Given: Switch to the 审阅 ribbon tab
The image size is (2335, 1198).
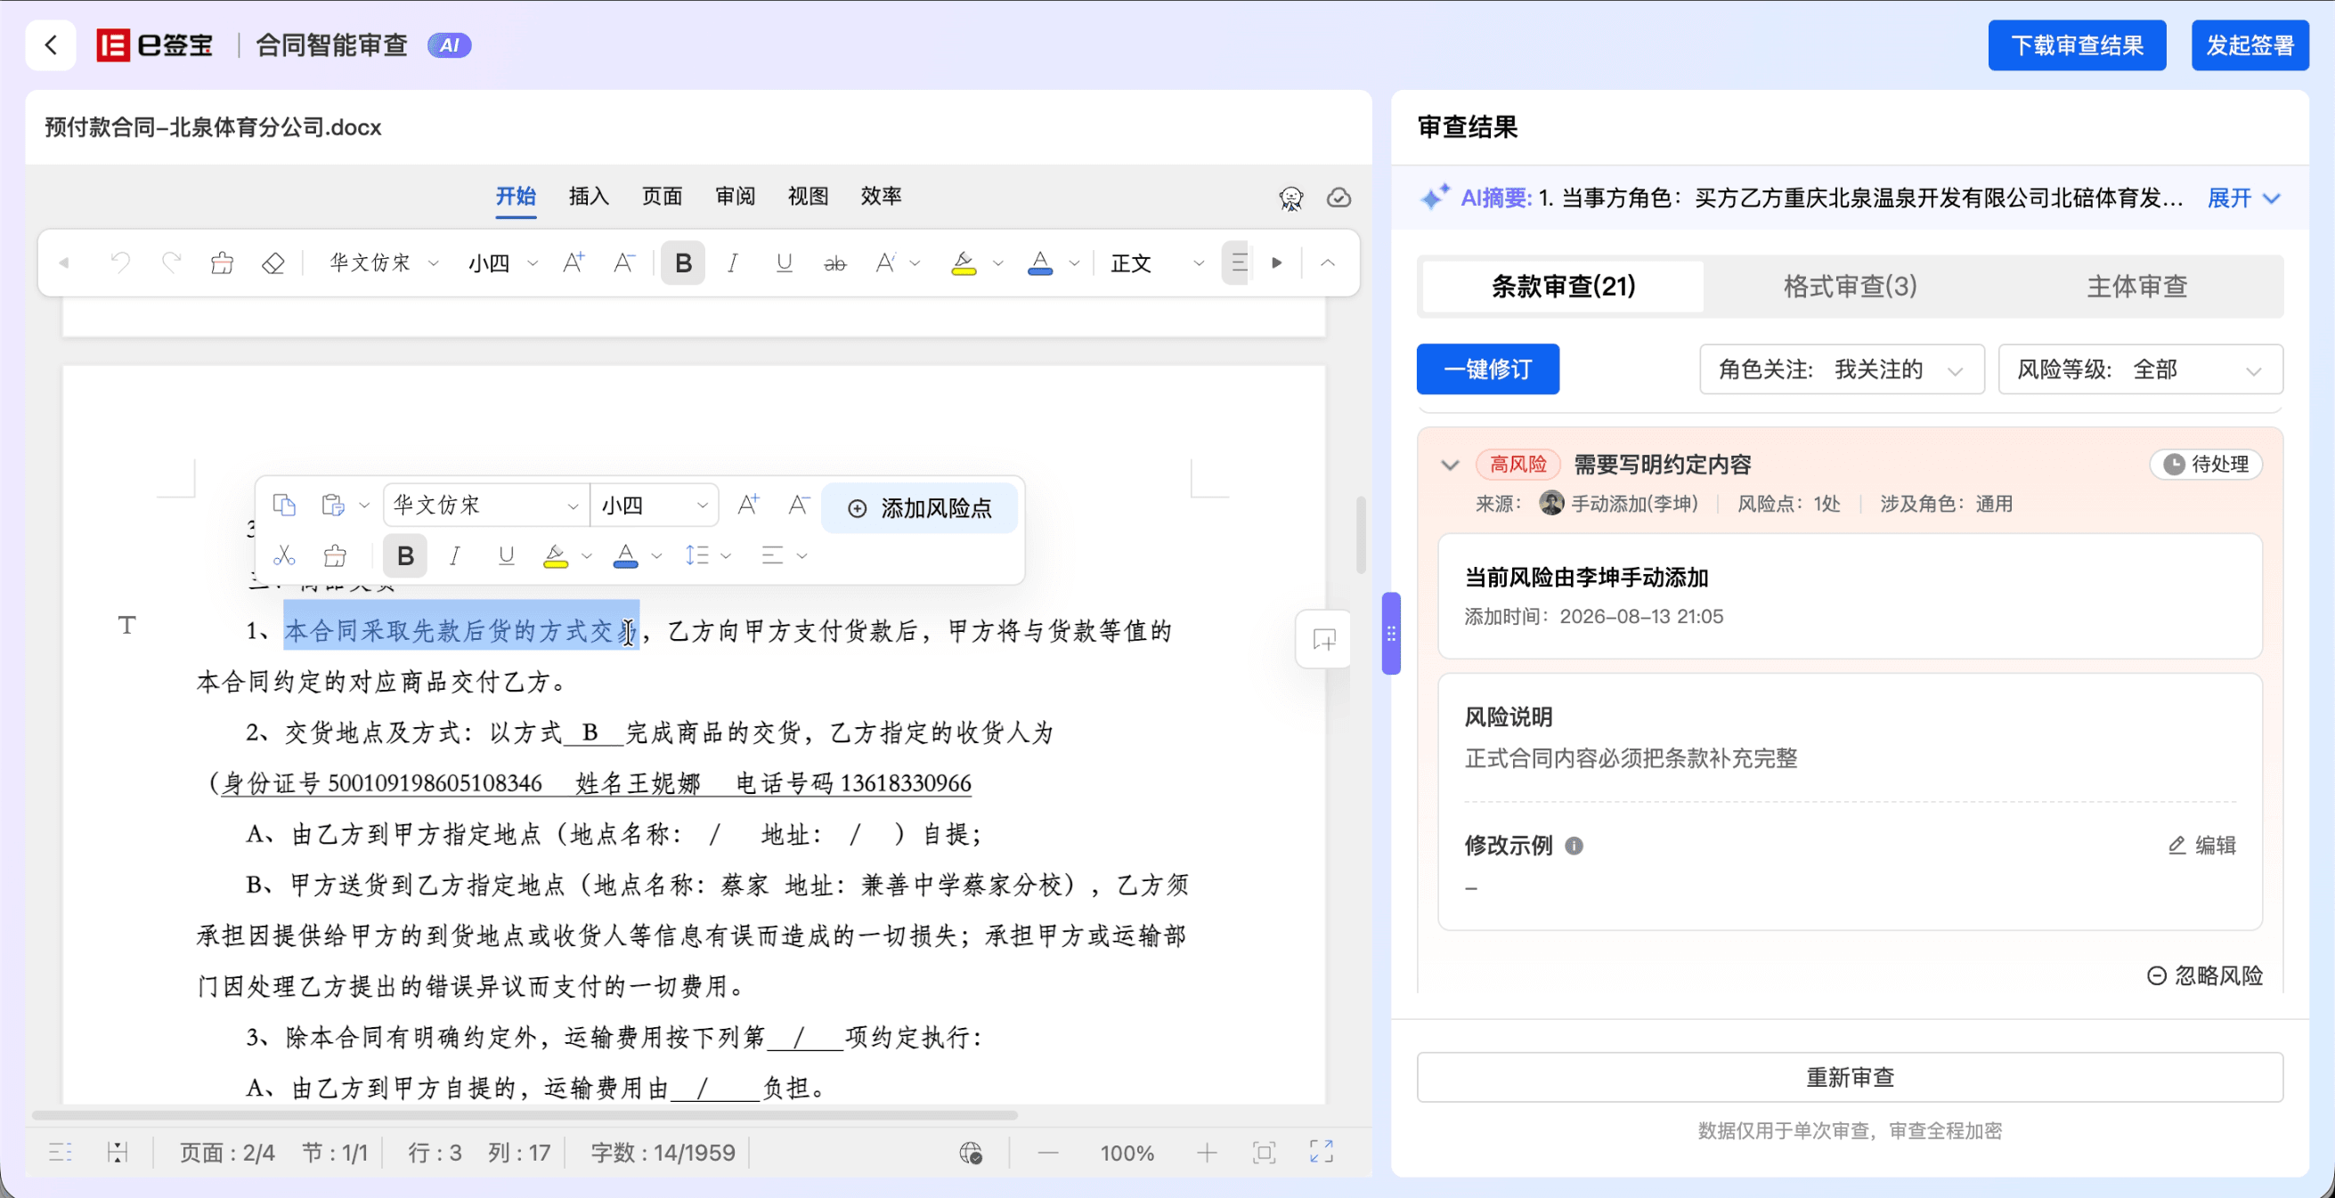Looking at the screenshot, I should (x=735, y=196).
